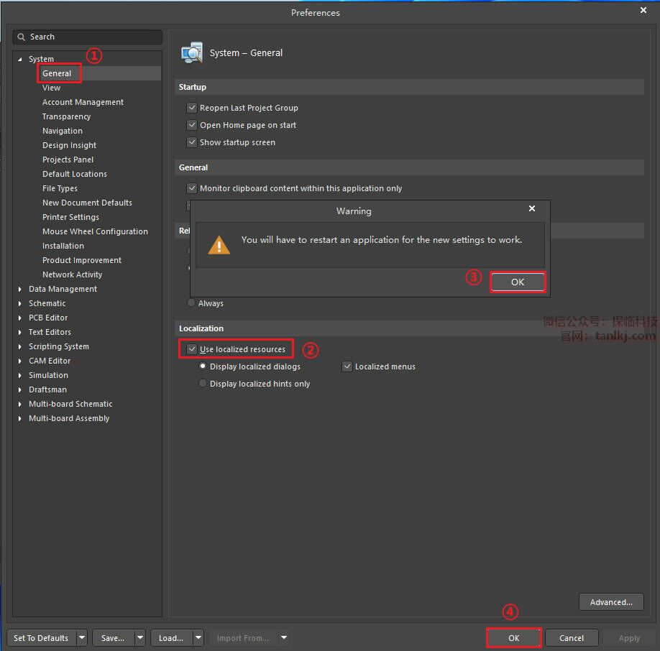Click the Cancel button
This screenshot has height=651, width=660.
point(571,638)
